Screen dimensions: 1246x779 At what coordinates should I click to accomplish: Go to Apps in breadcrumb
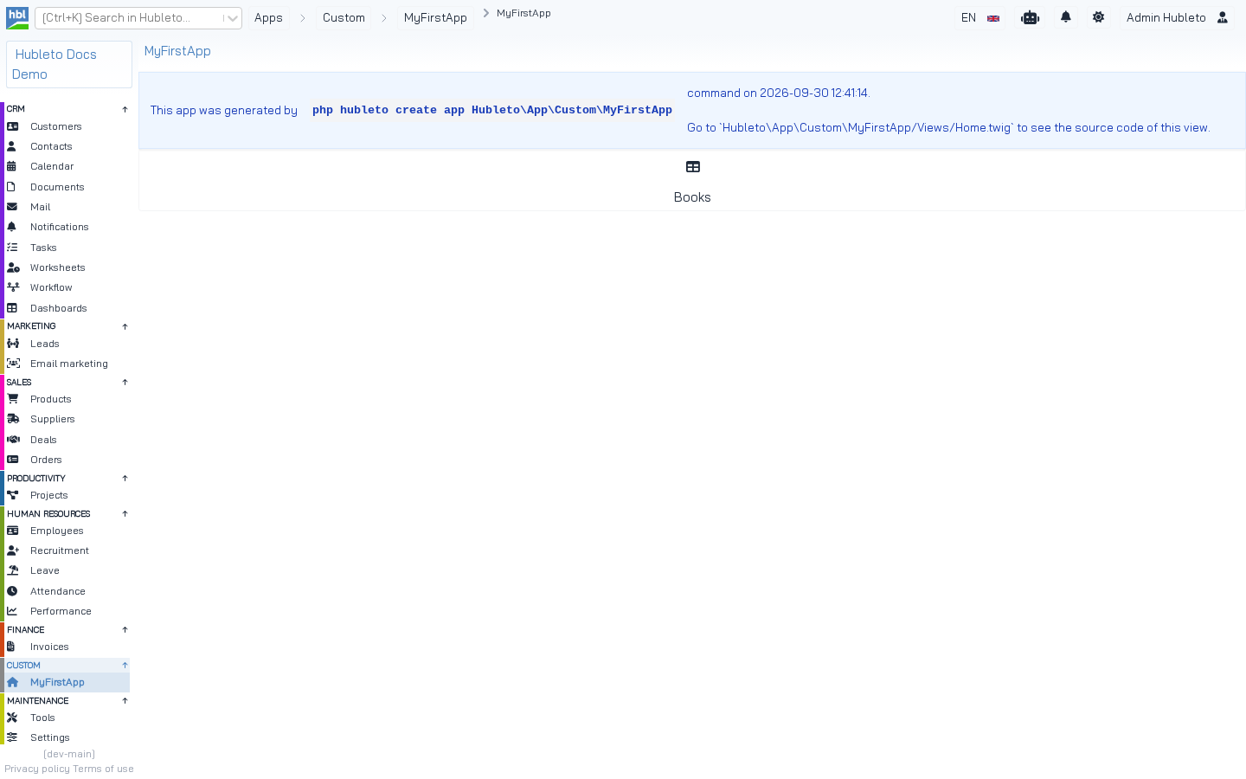[268, 17]
